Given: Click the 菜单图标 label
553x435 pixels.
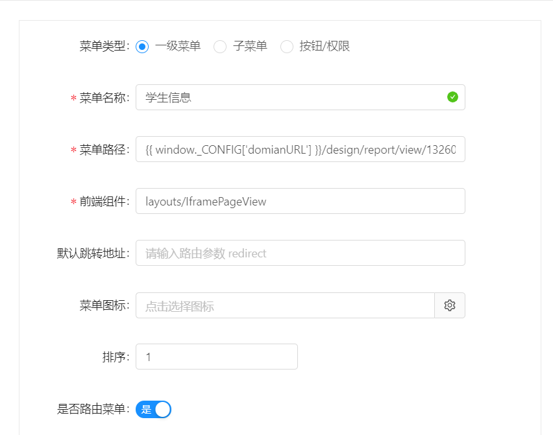Looking at the screenshot, I should coord(104,305).
